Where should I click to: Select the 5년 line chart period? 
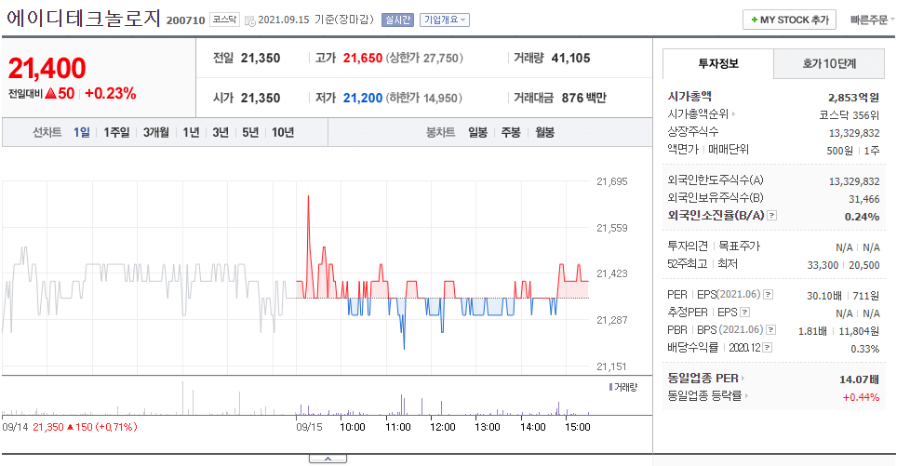(x=250, y=132)
